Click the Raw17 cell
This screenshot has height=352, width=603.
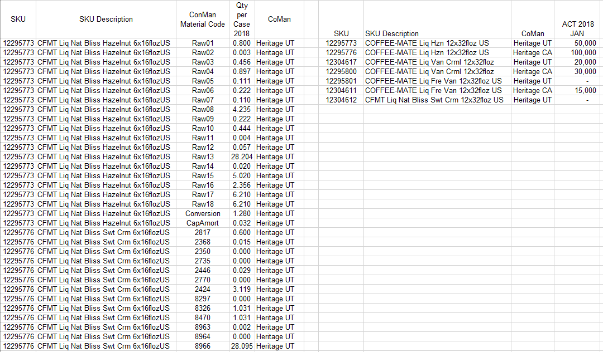[x=203, y=194]
